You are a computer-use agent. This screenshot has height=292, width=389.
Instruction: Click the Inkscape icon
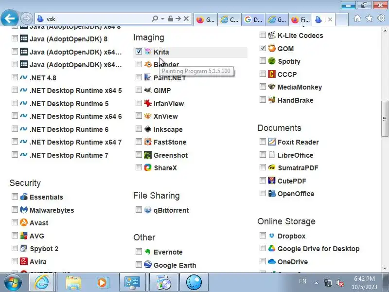148,129
